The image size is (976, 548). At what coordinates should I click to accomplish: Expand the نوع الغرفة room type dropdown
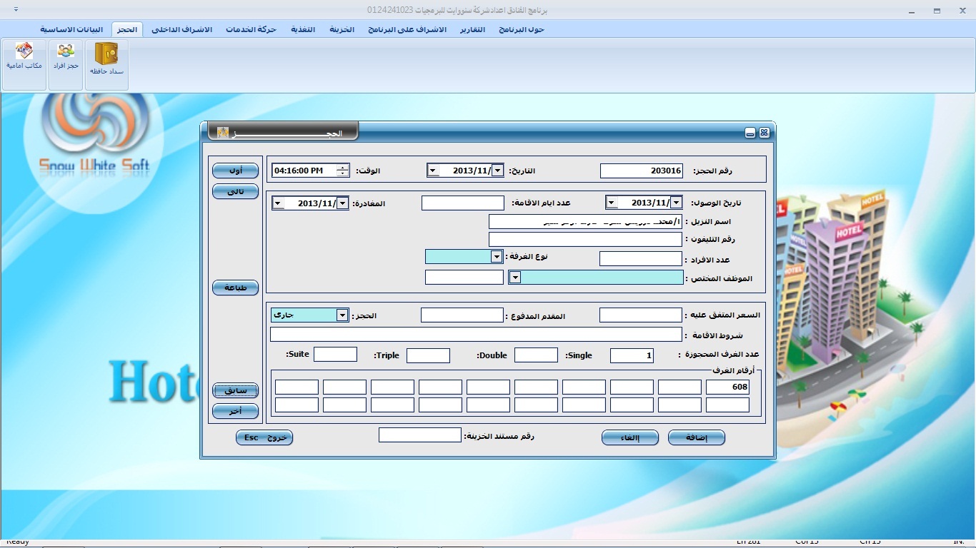(x=497, y=256)
